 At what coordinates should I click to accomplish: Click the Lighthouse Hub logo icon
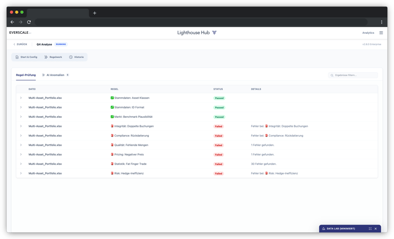point(214,33)
